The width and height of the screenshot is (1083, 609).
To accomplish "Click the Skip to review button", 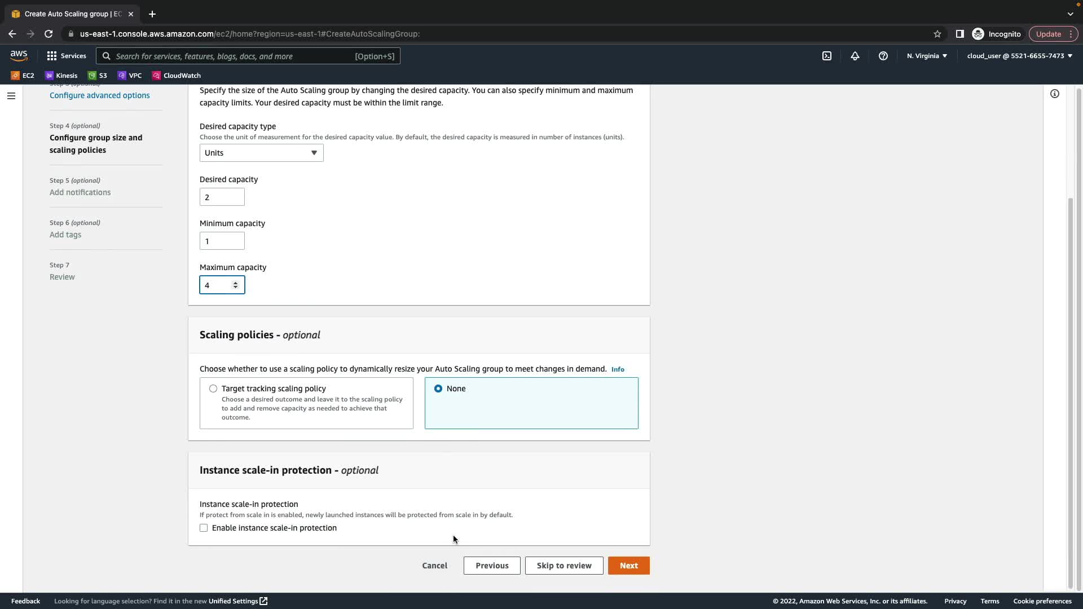I will click(x=563, y=566).
